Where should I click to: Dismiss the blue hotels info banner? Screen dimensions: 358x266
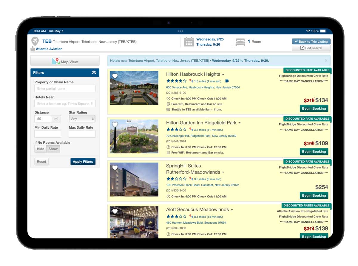pos(326,60)
